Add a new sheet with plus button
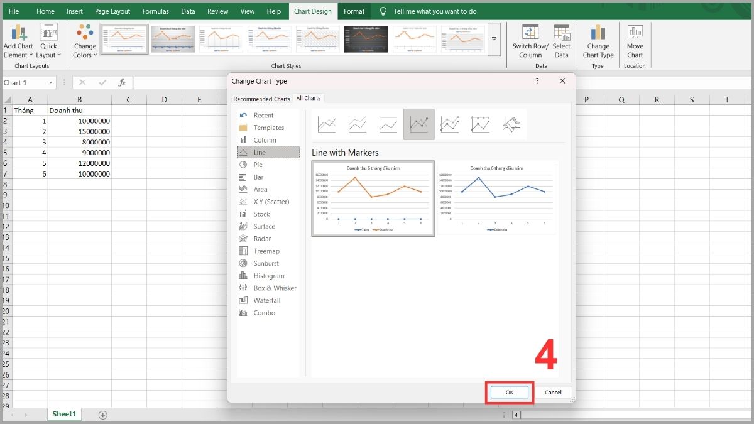754x424 pixels. 103,415
